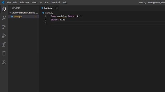Close the blink.py editor tab
Viewport: 165px width, 92px height.
coord(56,8)
